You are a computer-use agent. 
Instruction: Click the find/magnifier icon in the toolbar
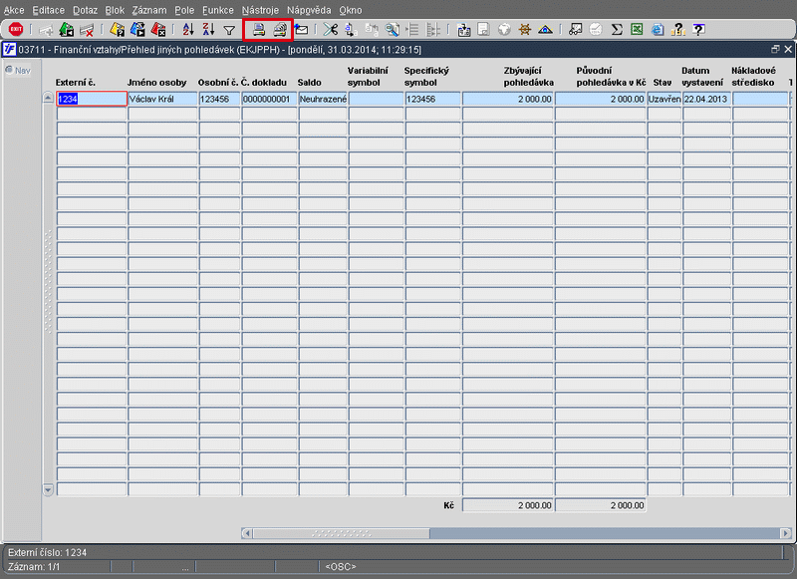point(392,30)
